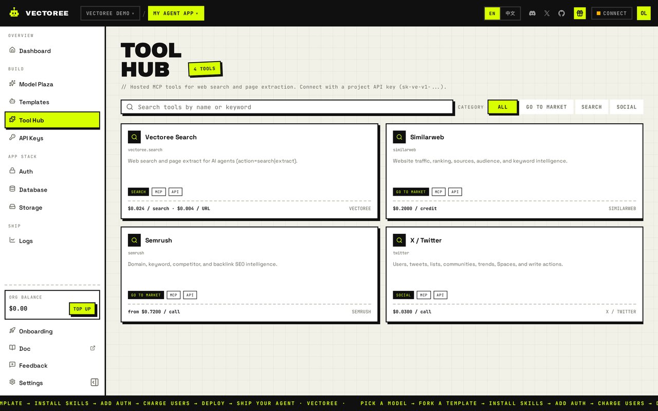Open Feedback link in sidebar
Viewport: 658px width, 411px height.
coord(52,365)
